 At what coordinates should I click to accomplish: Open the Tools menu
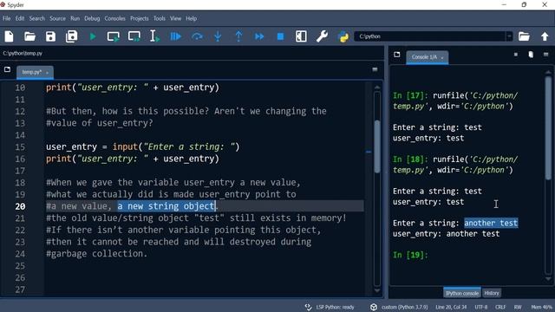coord(160,18)
